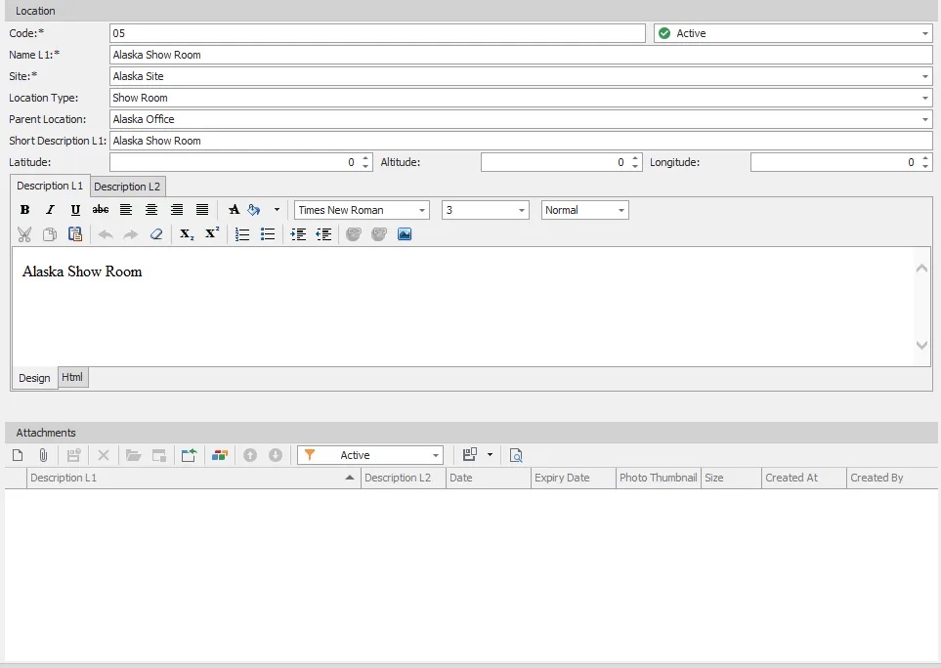941x668 pixels.
Task: Open the text highlight color picker
Action: pyautogui.click(x=254, y=210)
